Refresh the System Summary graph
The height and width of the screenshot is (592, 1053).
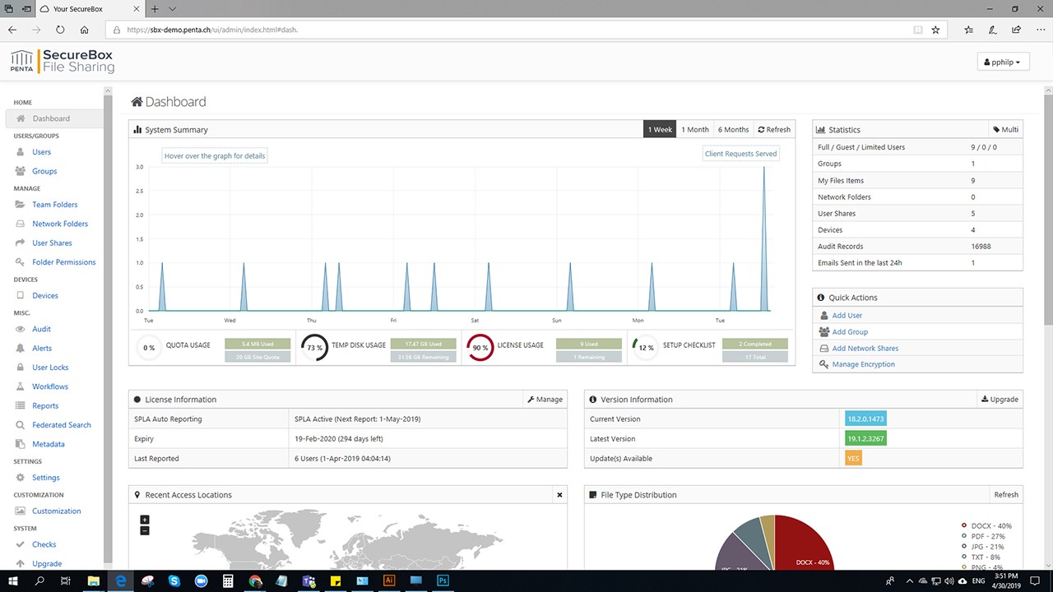pyautogui.click(x=774, y=130)
